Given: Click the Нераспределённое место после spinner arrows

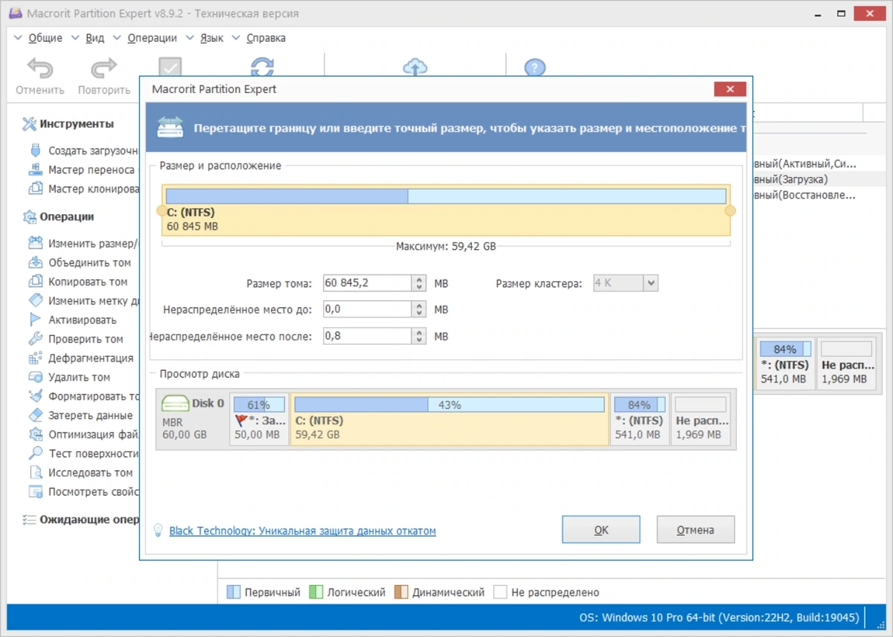Looking at the screenshot, I should tap(420, 336).
